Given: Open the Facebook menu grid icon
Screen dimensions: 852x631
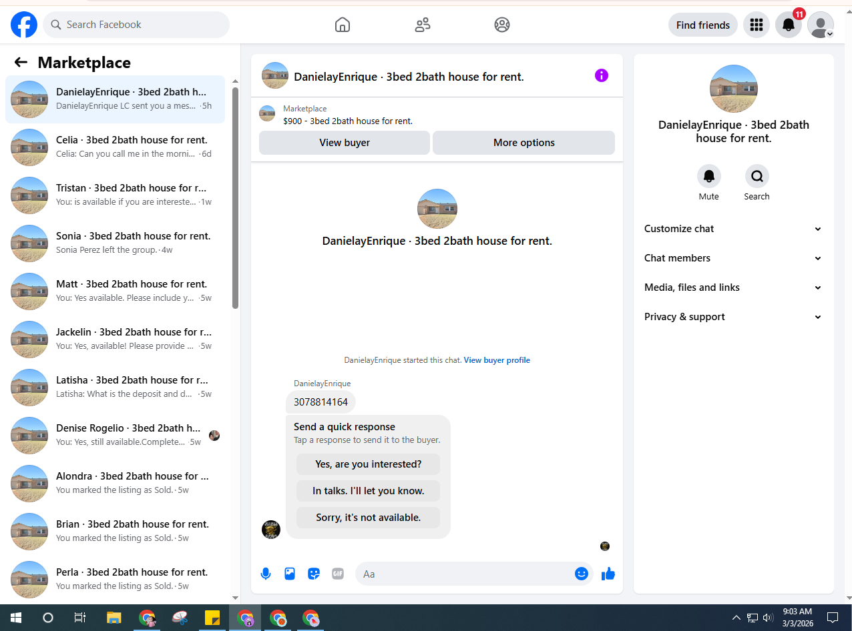Looking at the screenshot, I should click(757, 25).
